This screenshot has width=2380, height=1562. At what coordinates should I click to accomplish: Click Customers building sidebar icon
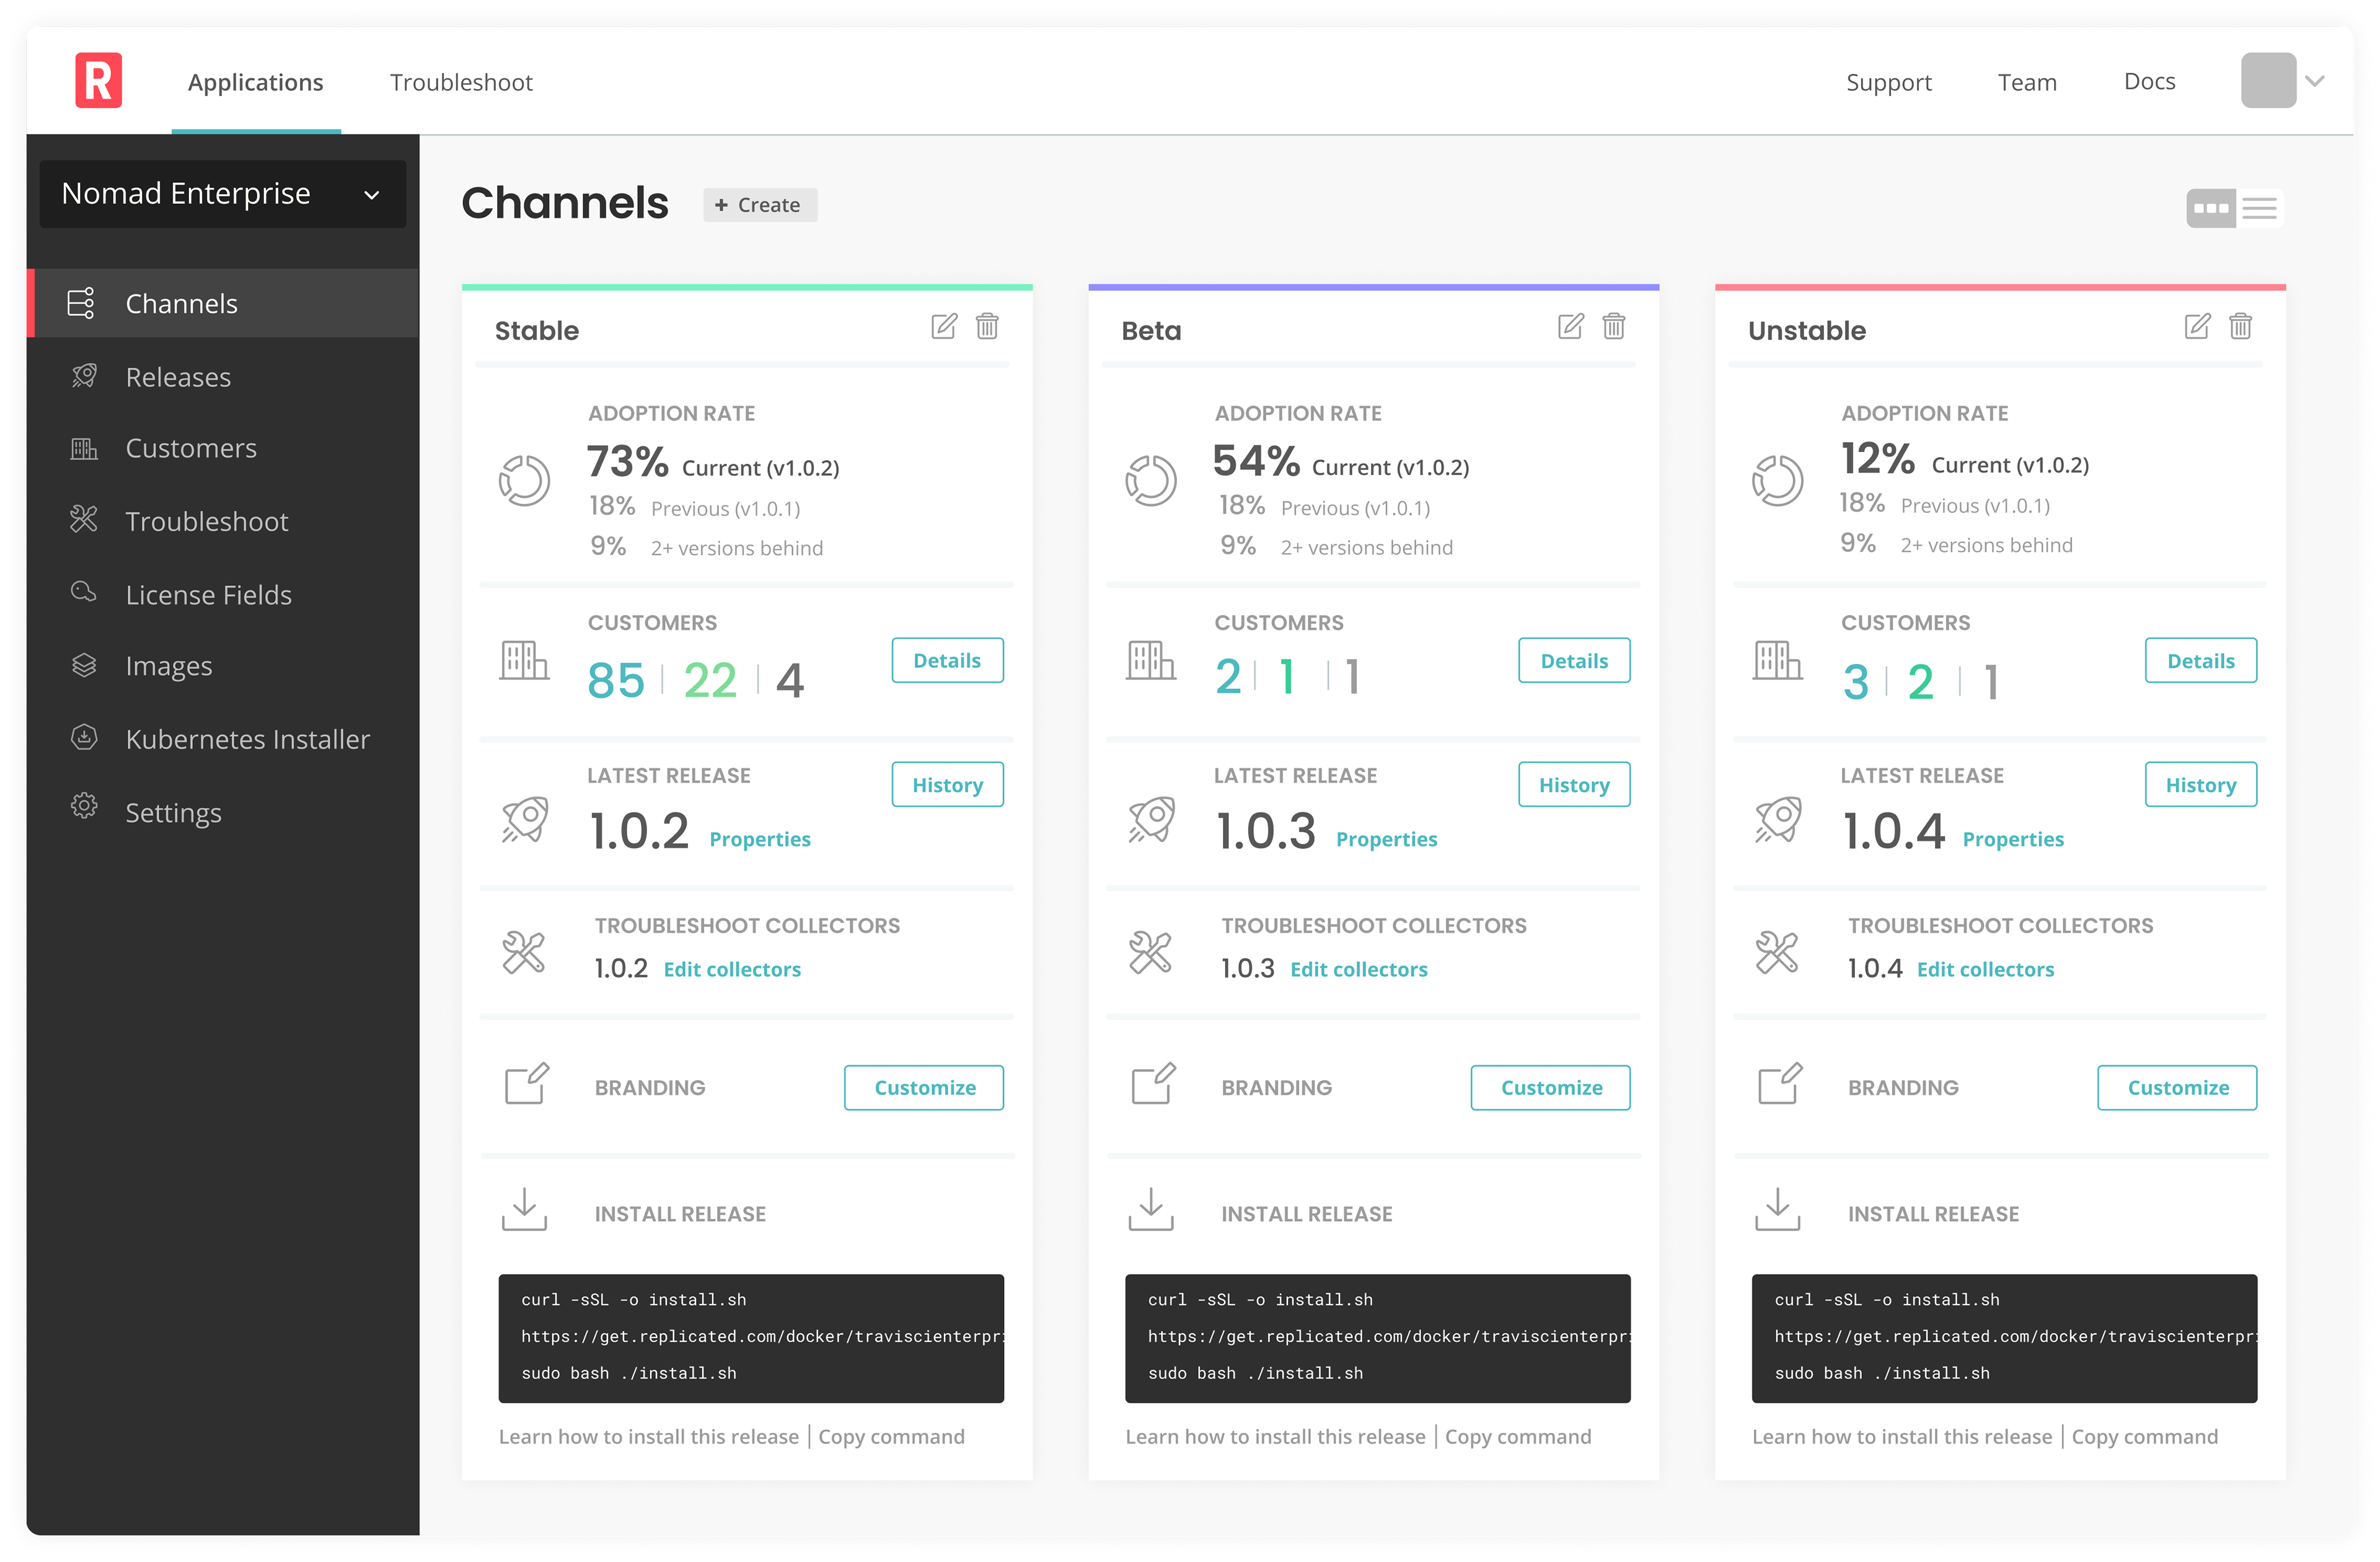point(84,448)
